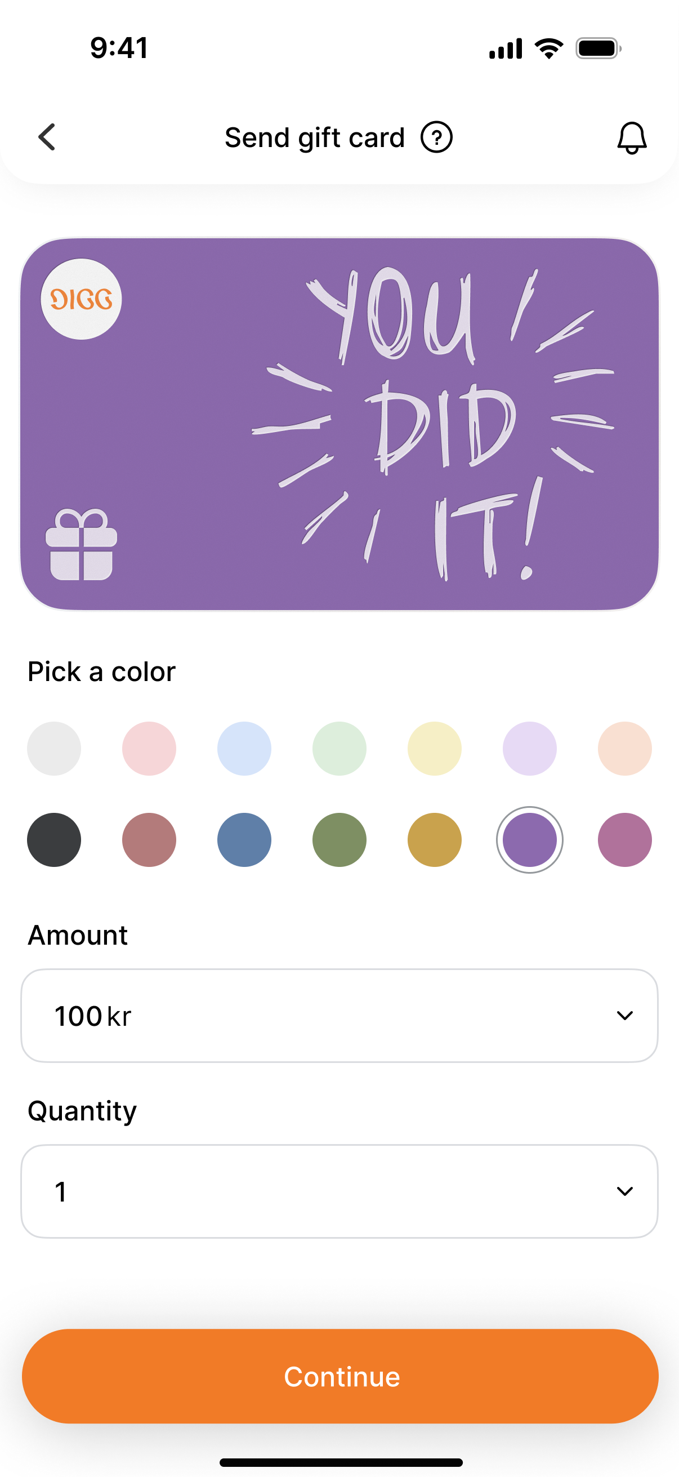Tap the battery status icon

[x=598, y=48]
